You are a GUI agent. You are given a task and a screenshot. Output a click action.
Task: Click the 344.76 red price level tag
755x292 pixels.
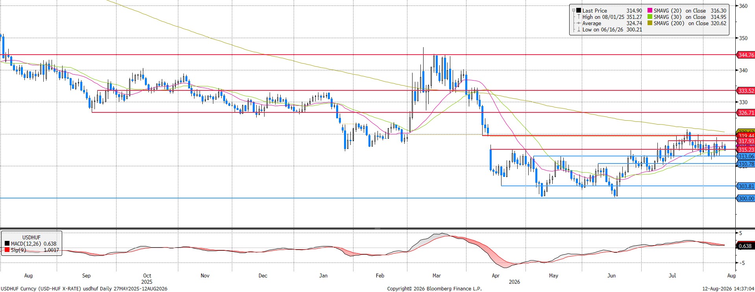pos(746,55)
